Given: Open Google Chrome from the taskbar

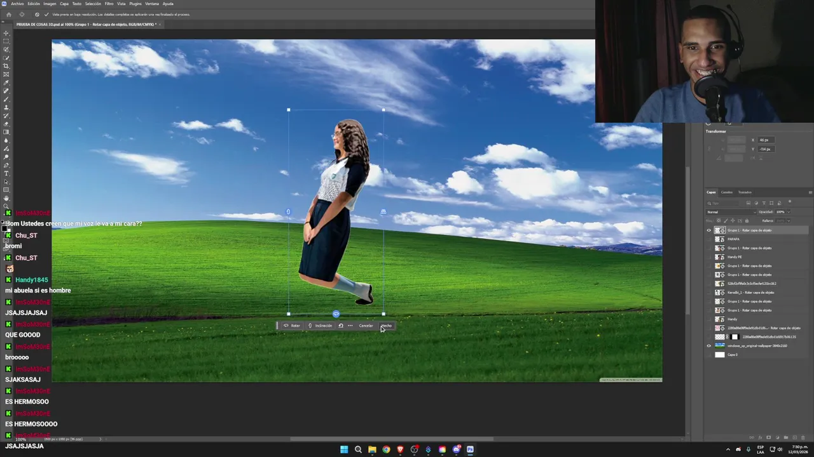Looking at the screenshot, I should click(386, 449).
